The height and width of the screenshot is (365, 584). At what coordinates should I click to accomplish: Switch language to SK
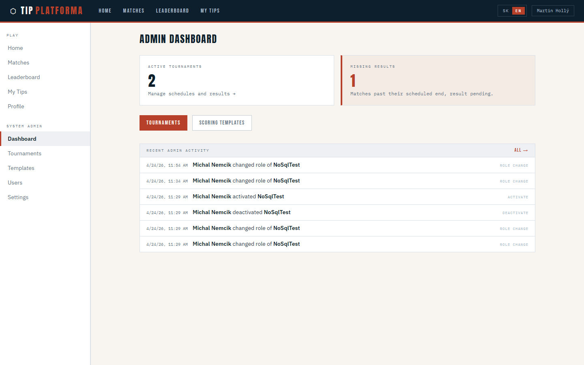click(x=505, y=11)
